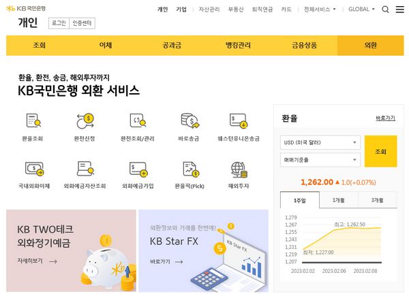Open the 외화예금가입 icon

click(138, 169)
